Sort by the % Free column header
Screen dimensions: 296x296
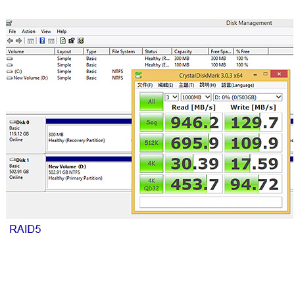click(x=251, y=51)
